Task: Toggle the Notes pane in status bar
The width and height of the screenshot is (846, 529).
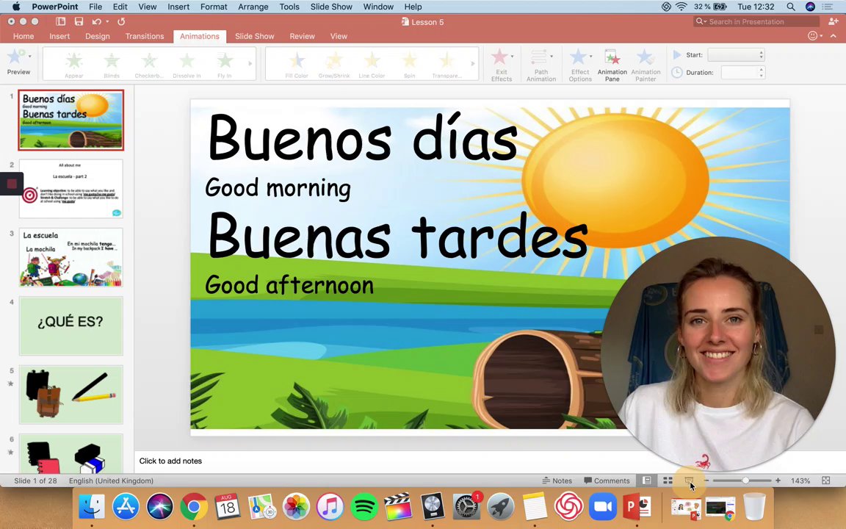Action: coord(557,481)
